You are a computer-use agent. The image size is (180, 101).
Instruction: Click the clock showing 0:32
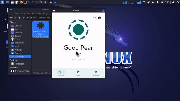pyautogui.click(x=167, y=2)
